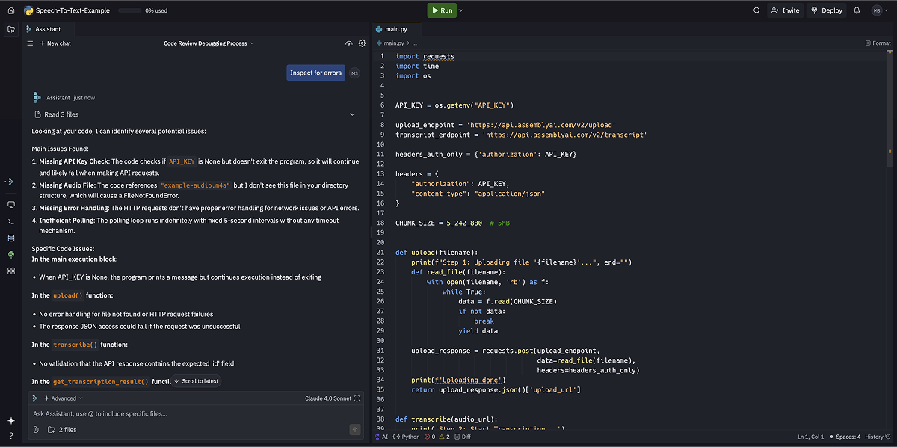Screen dimensions: 897x447
Task: Open search with the magnifier icon
Action: (x=756, y=10)
